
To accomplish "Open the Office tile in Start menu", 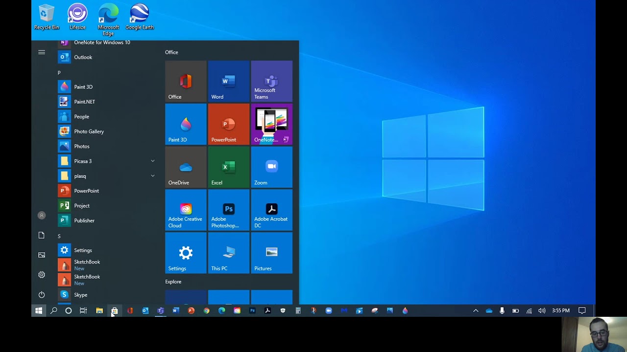I will coord(186,81).
